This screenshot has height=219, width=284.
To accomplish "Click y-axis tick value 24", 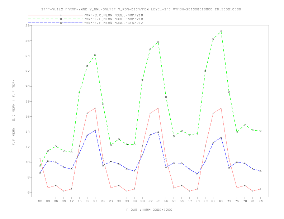I will (28, 56).
